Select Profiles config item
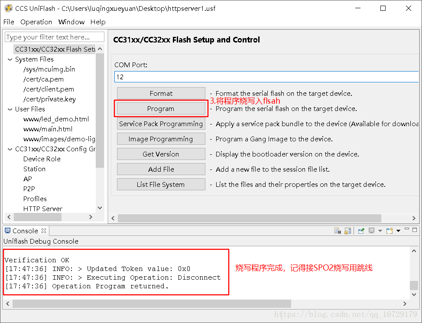 pos(35,199)
